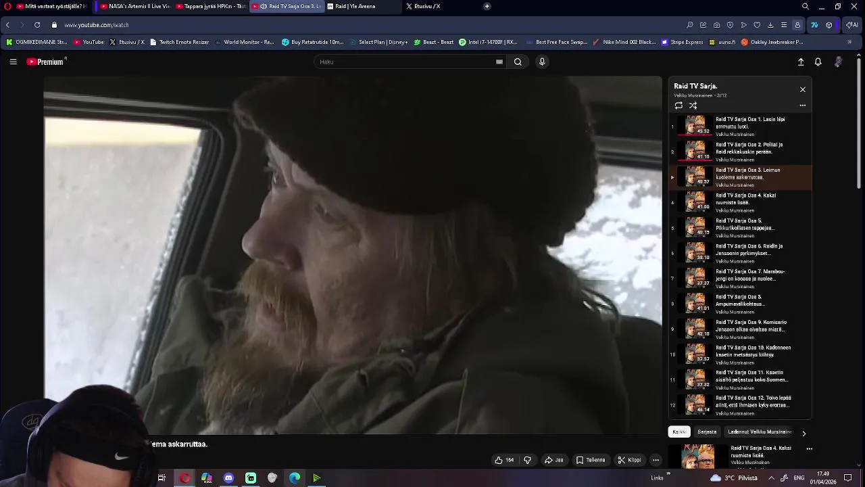Open Discord from the taskbar

[228, 478]
